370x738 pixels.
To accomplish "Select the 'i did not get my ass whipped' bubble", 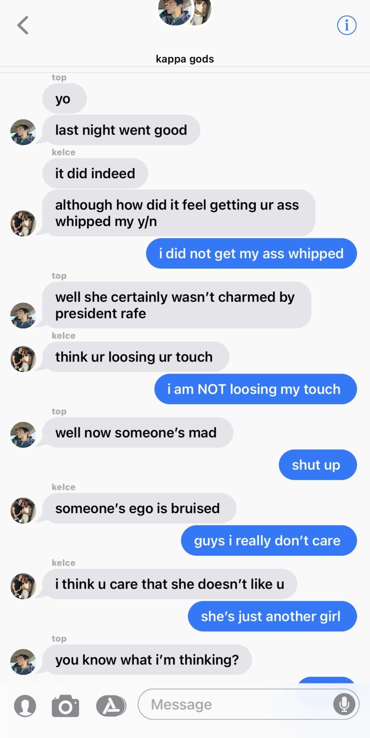I will pyautogui.click(x=251, y=253).
